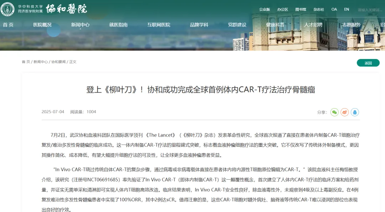The height and width of the screenshot is (212, 385).
Task: Click 华中科技大学 text beside logo
Action: click(30, 7)
